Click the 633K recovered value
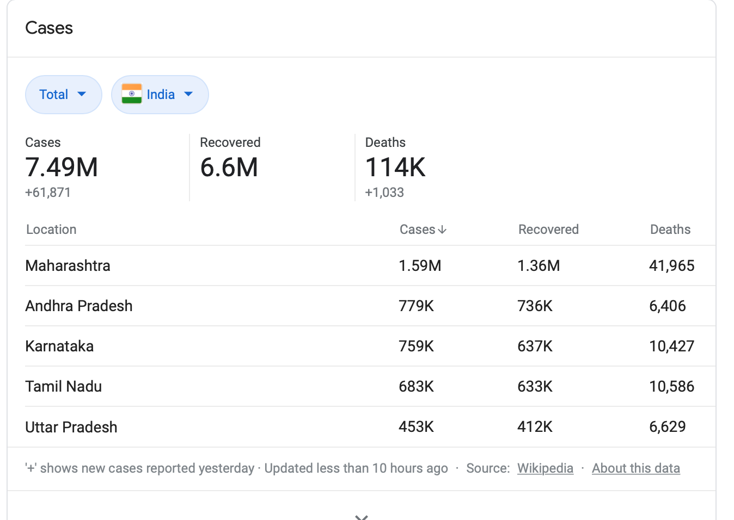The image size is (734, 520). pyautogui.click(x=535, y=387)
